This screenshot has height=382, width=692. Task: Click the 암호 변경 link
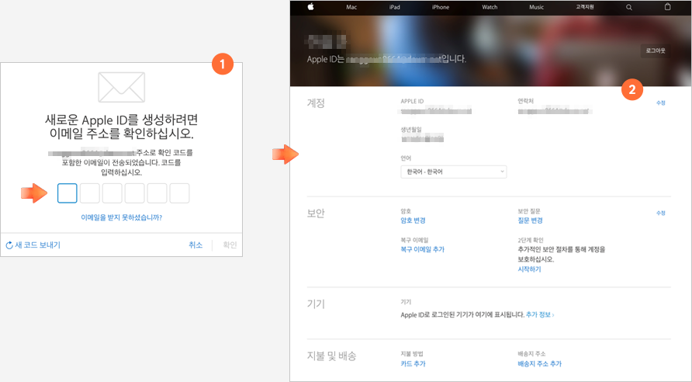(413, 221)
